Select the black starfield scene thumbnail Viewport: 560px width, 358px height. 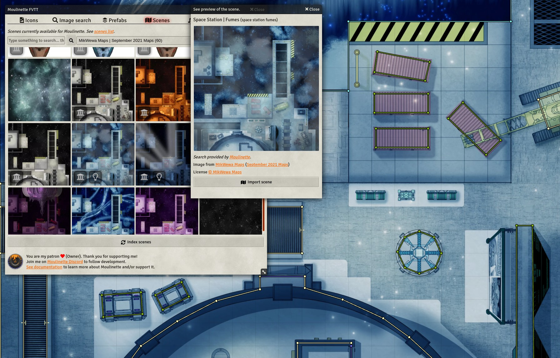coord(231,216)
